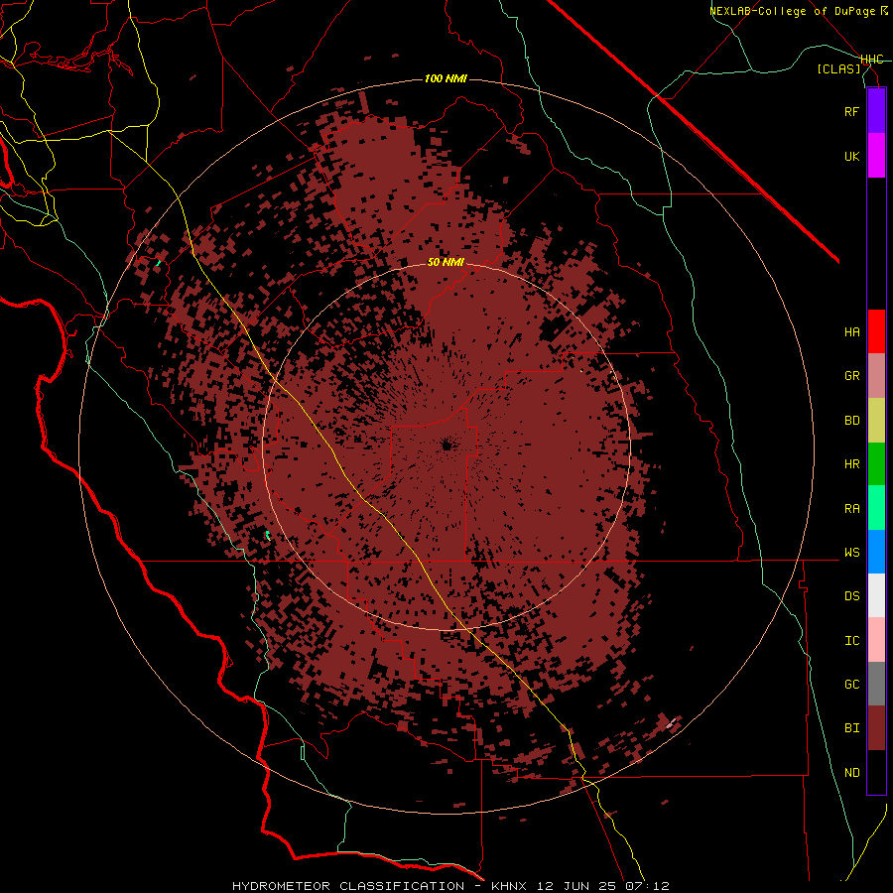Click the IC legend label
This screenshot has height=893, width=893.
pyautogui.click(x=851, y=641)
